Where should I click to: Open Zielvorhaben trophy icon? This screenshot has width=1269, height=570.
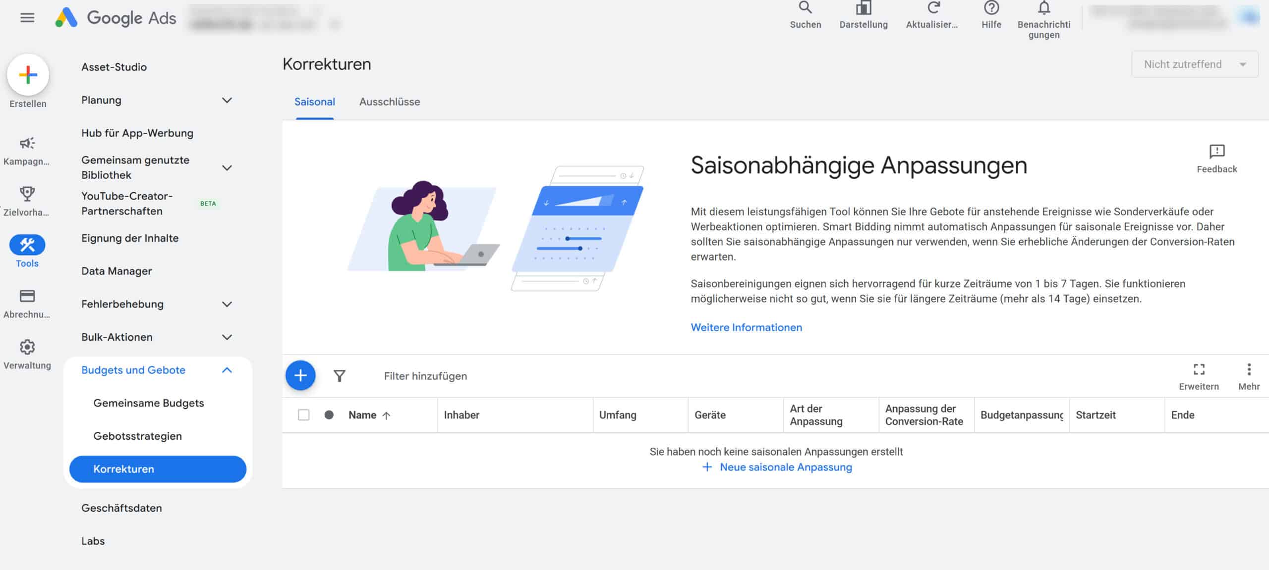27,194
